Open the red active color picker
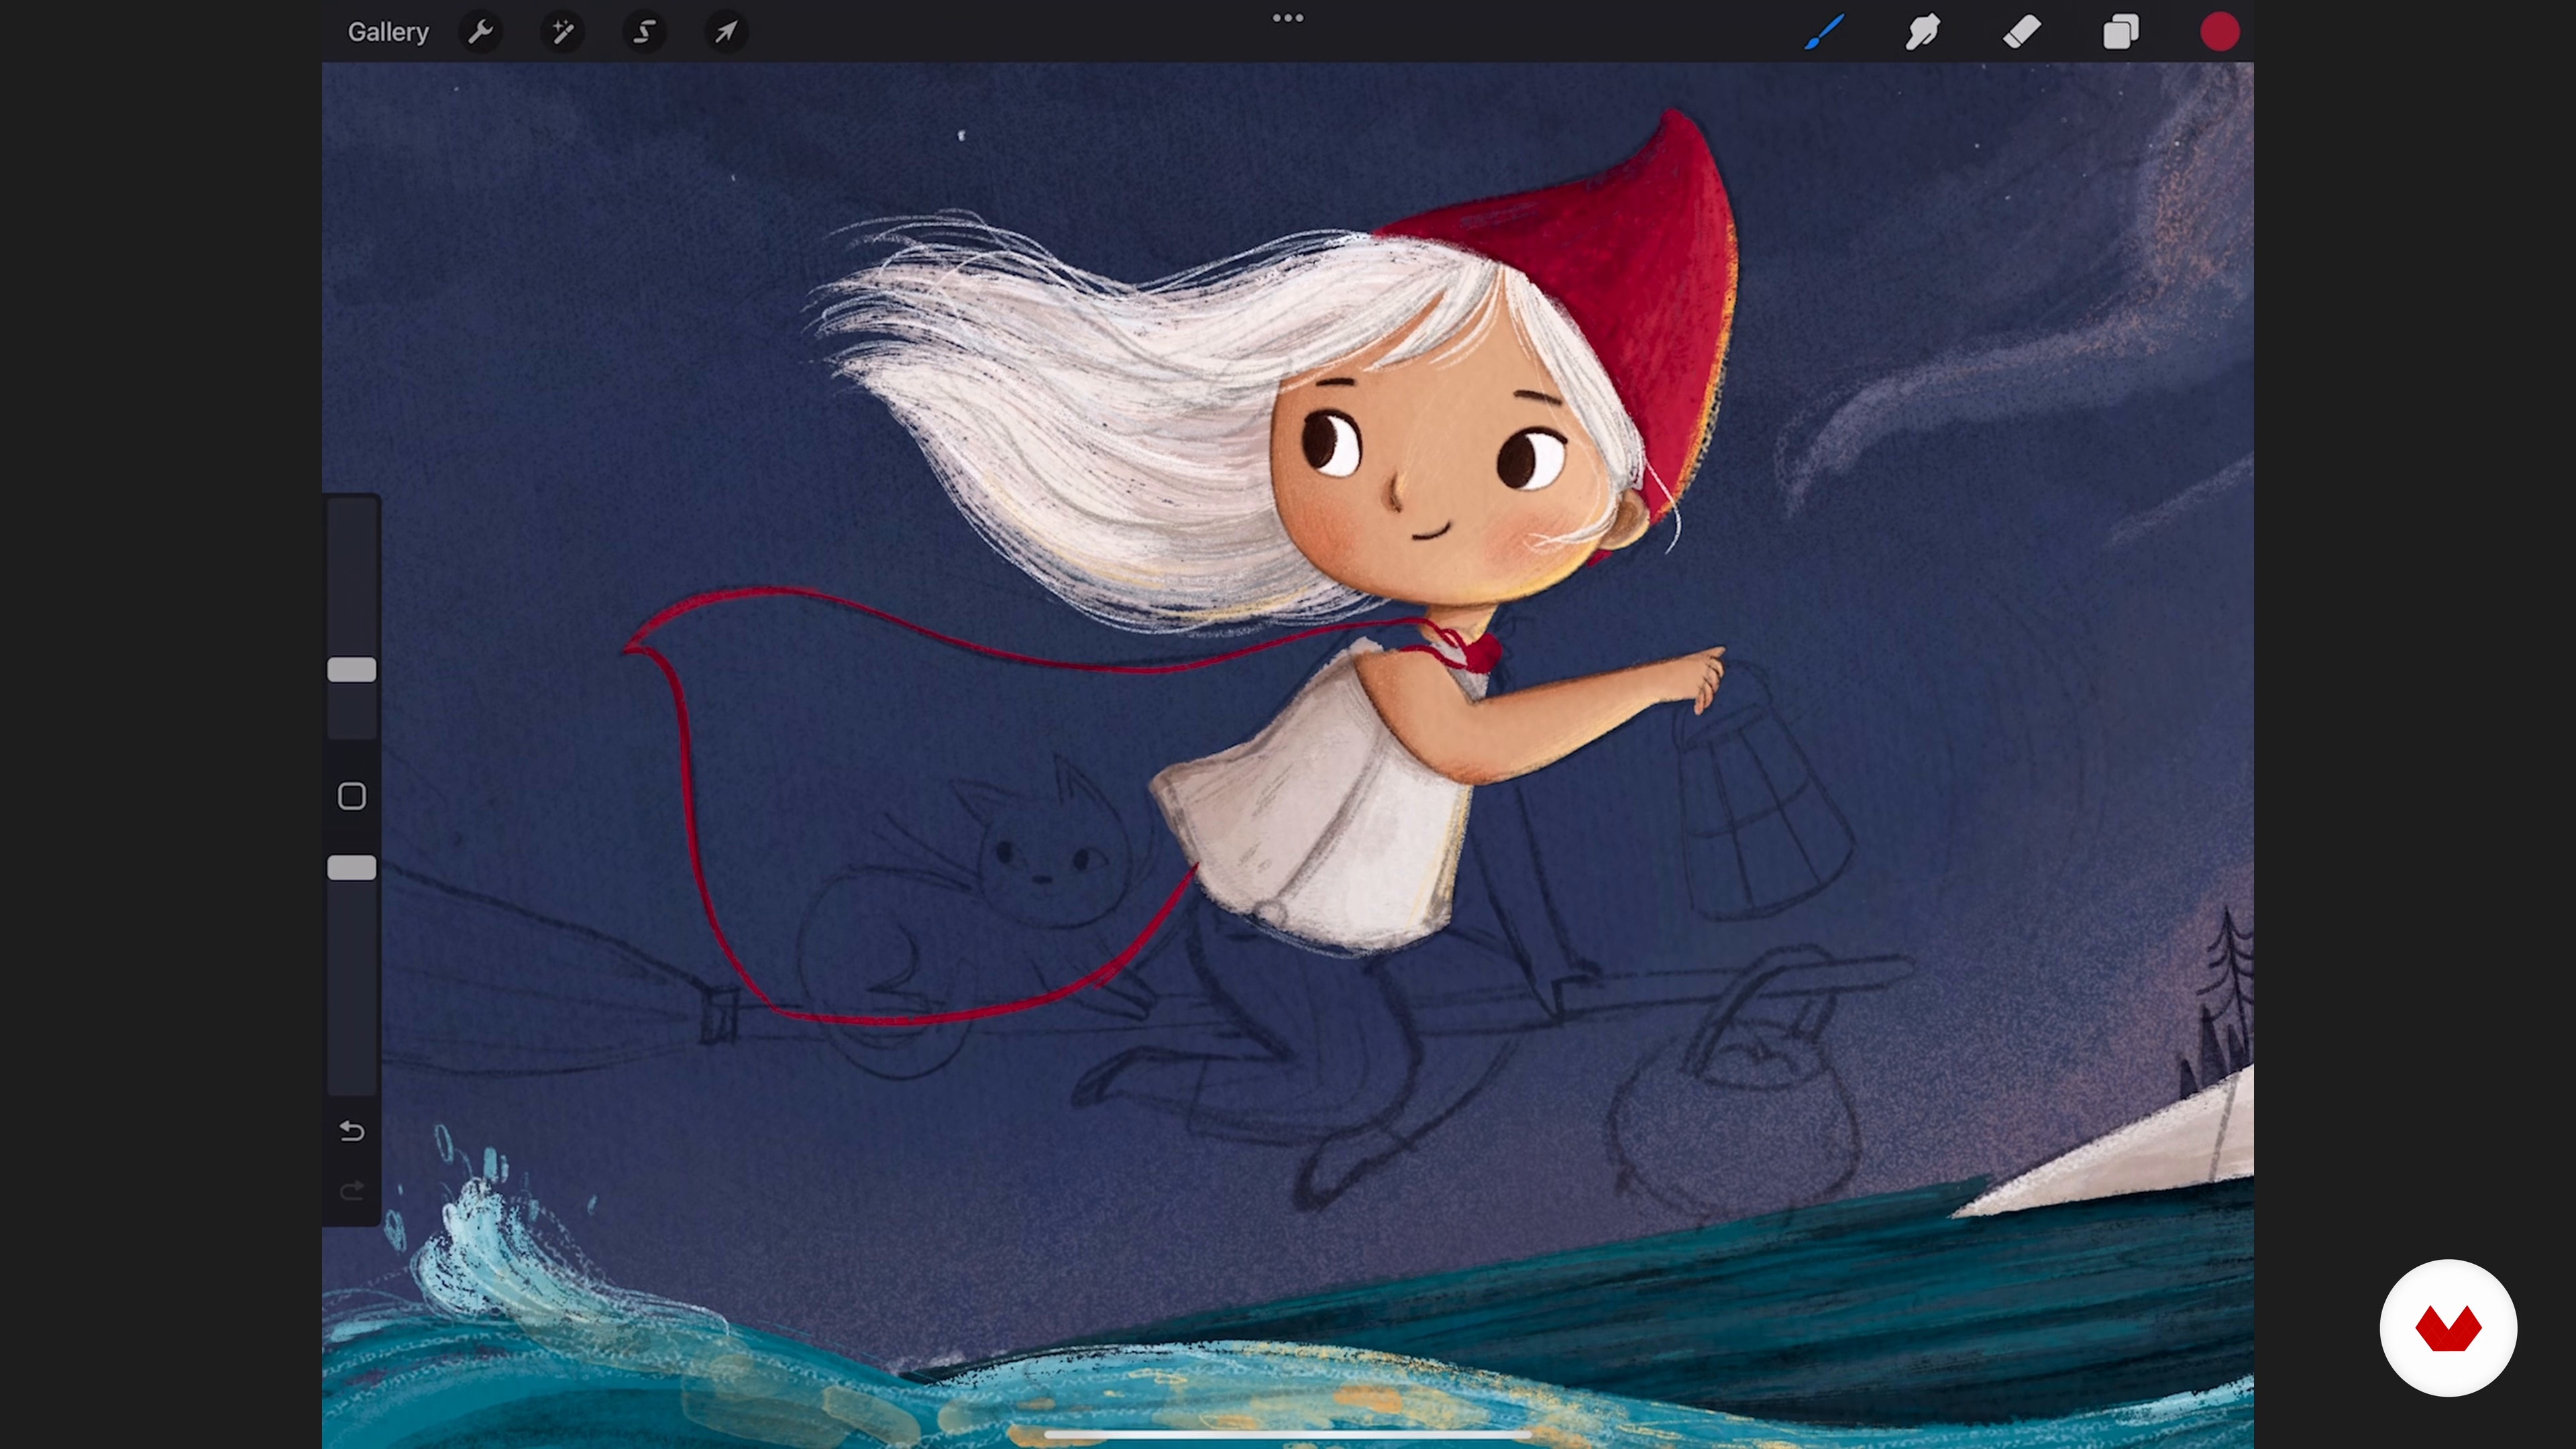 [x=2219, y=32]
